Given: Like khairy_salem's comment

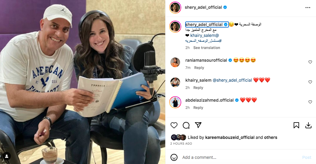Looking at the screenshot, I should click(x=310, y=82).
